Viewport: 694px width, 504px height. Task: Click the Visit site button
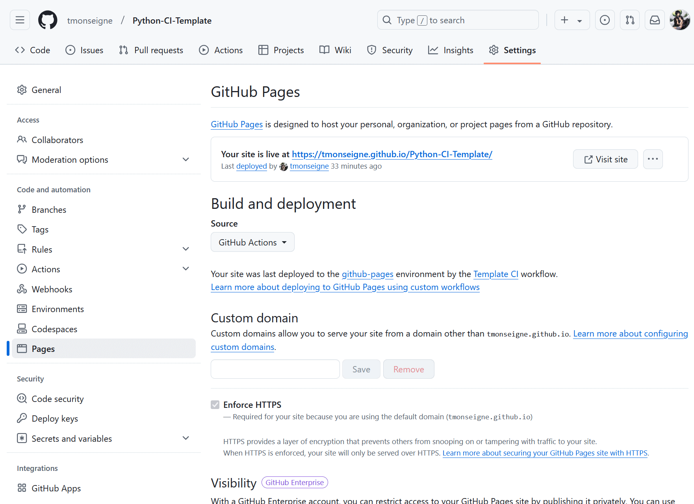point(605,159)
